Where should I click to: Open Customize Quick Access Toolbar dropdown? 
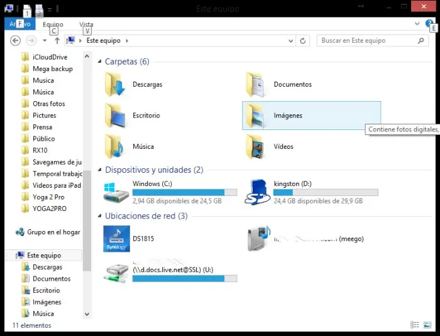point(50,9)
